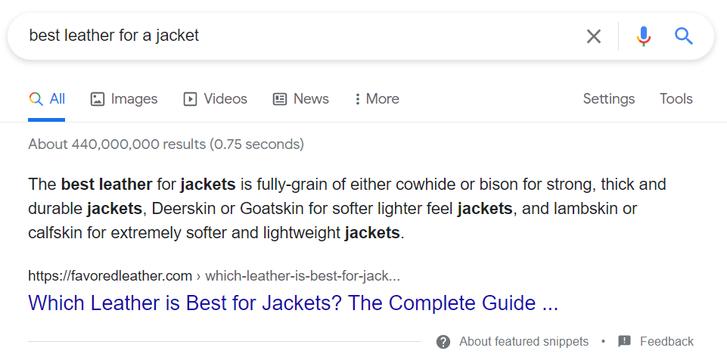This screenshot has height=357, width=727.
Task: Click the three-dot icon beside More
Action: coord(357,99)
